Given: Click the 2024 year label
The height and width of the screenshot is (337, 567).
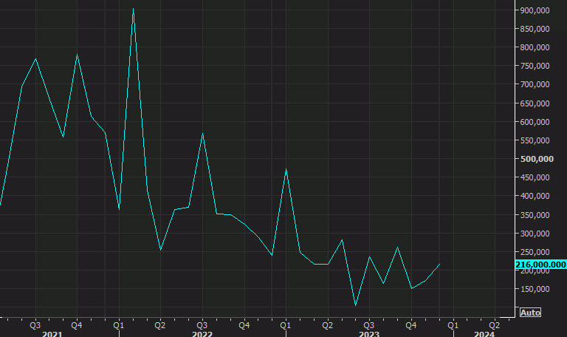Looking at the screenshot, I should pyautogui.click(x=484, y=334).
